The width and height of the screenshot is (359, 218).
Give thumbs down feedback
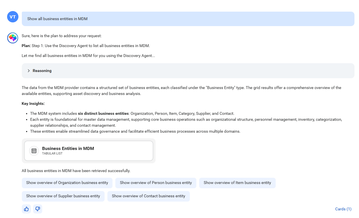click(38, 209)
